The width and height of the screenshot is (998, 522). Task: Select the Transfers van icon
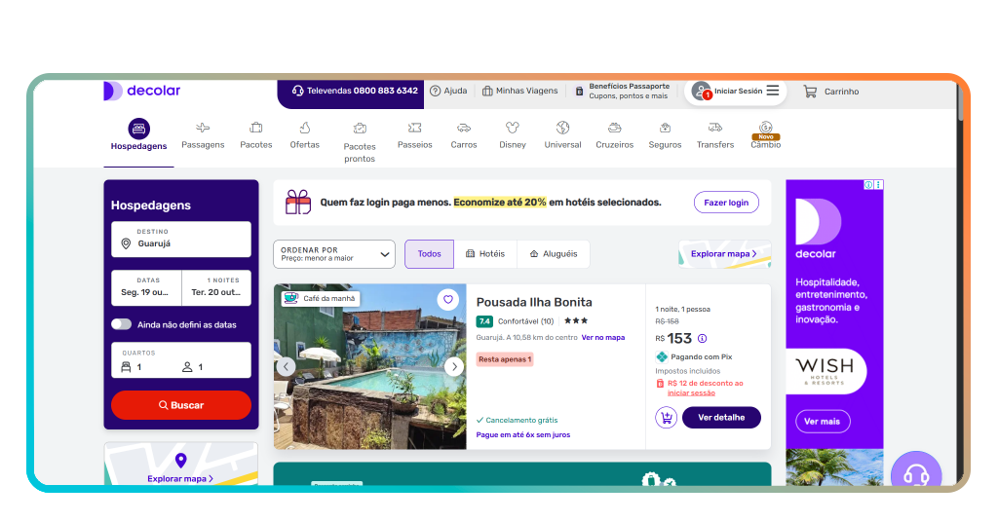click(x=715, y=128)
